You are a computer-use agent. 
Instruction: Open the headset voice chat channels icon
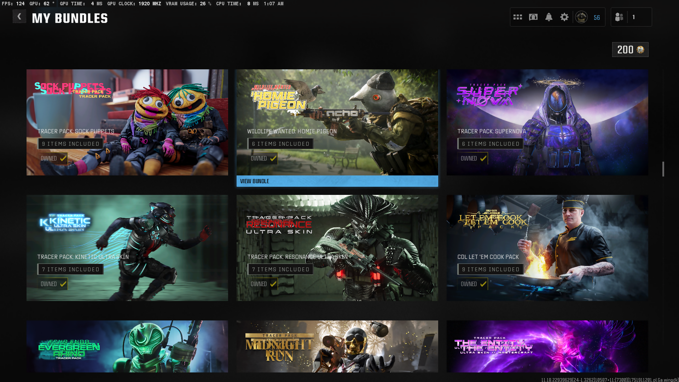click(533, 17)
